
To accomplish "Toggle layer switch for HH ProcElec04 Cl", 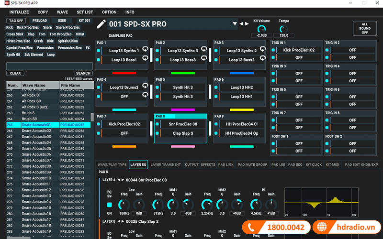I will coord(216,124).
